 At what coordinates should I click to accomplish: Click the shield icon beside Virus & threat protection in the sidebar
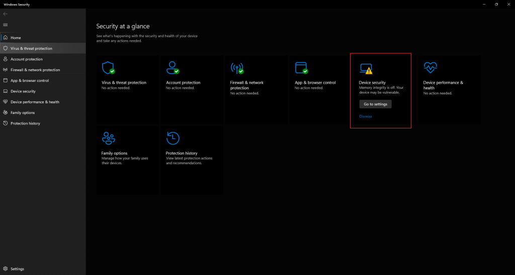pyautogui.click(x=5, y=48)
